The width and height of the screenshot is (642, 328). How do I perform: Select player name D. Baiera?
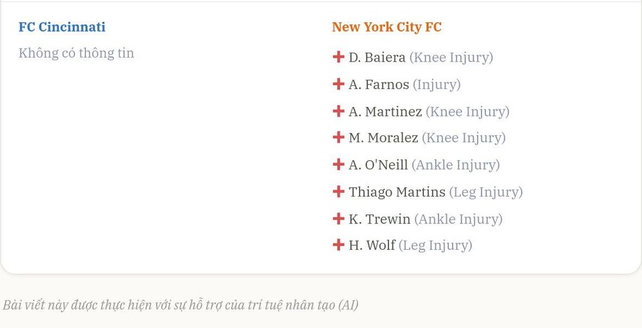(x=377, y=57)
